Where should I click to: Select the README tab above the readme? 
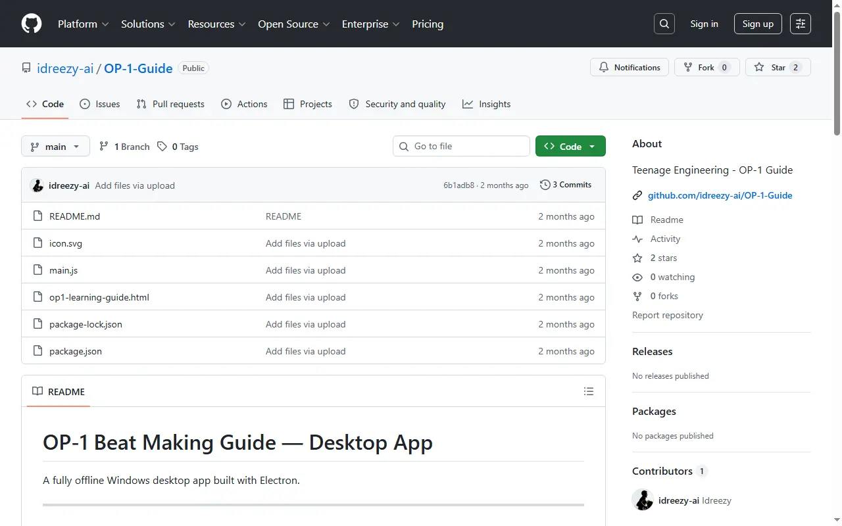point(59,391)
